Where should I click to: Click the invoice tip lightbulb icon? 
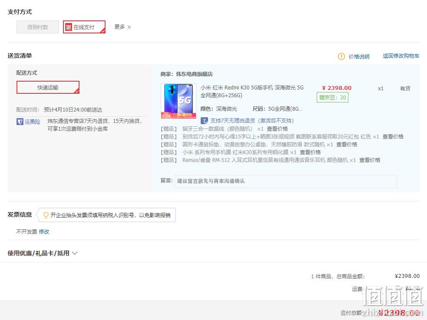click(46, 215)
